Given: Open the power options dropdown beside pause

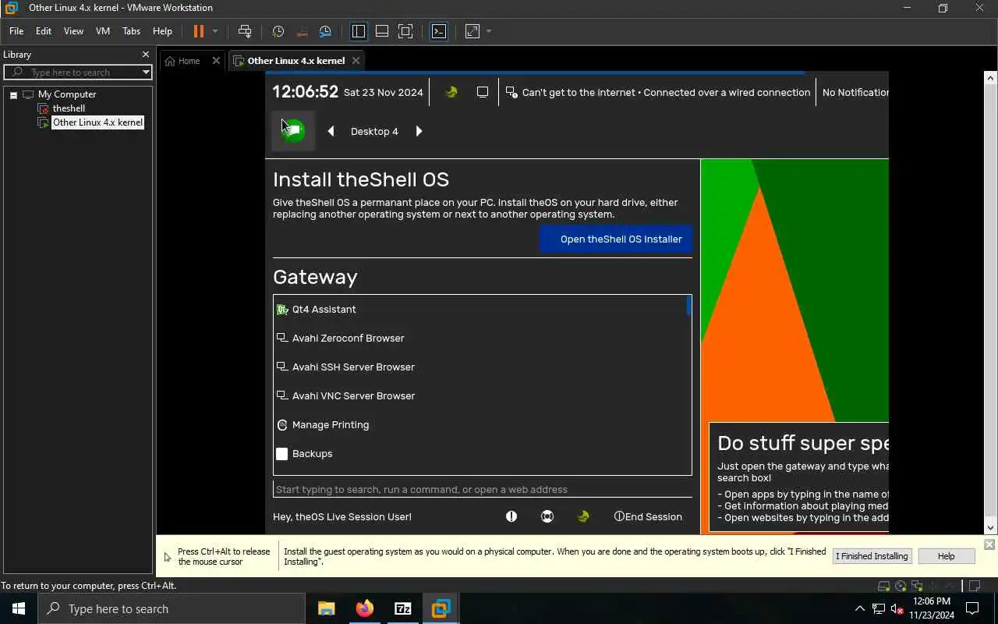Looking at the screenshot, I should [x=215, y=31].
